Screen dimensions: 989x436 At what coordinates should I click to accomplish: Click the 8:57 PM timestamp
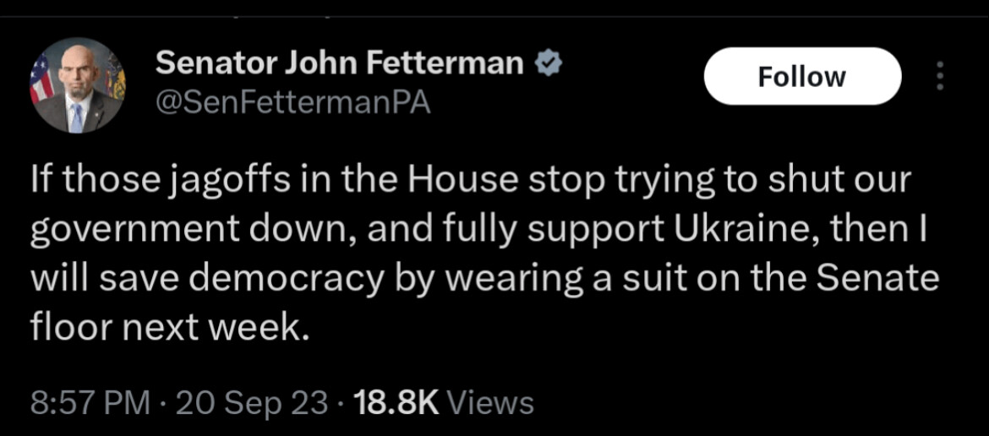pos(90,402)
